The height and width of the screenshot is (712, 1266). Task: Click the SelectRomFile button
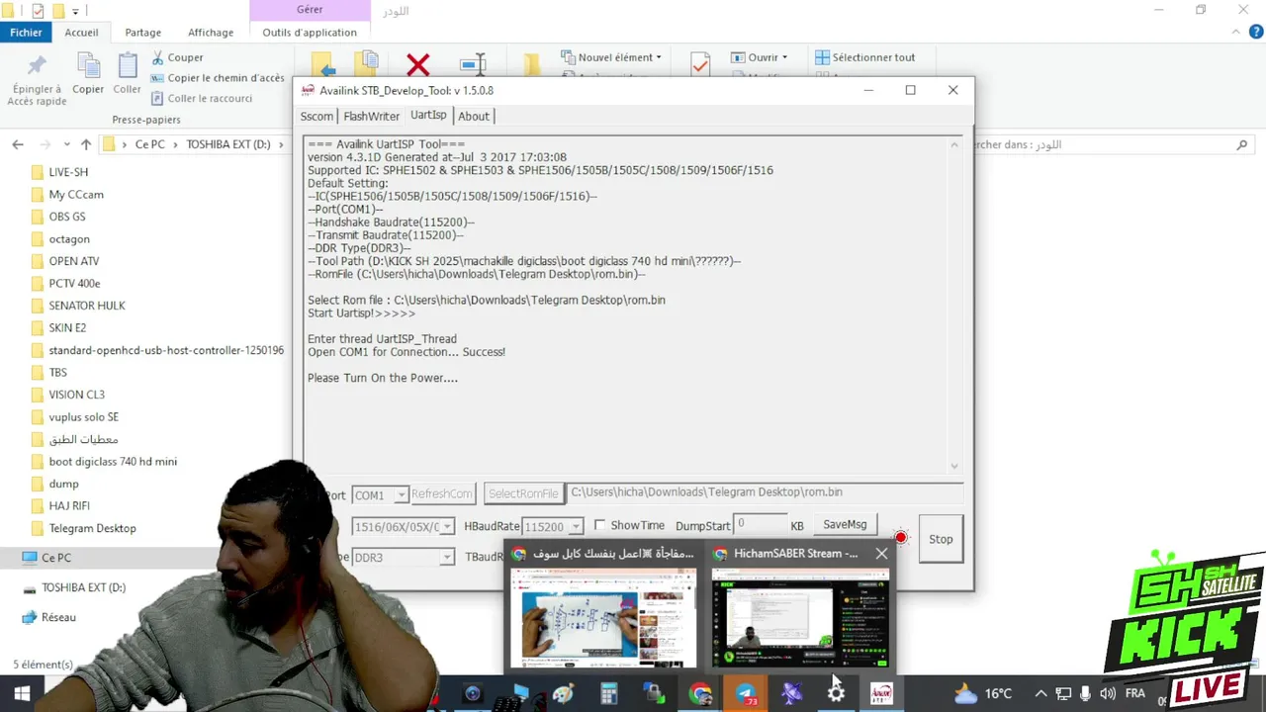tap(523, 493)
